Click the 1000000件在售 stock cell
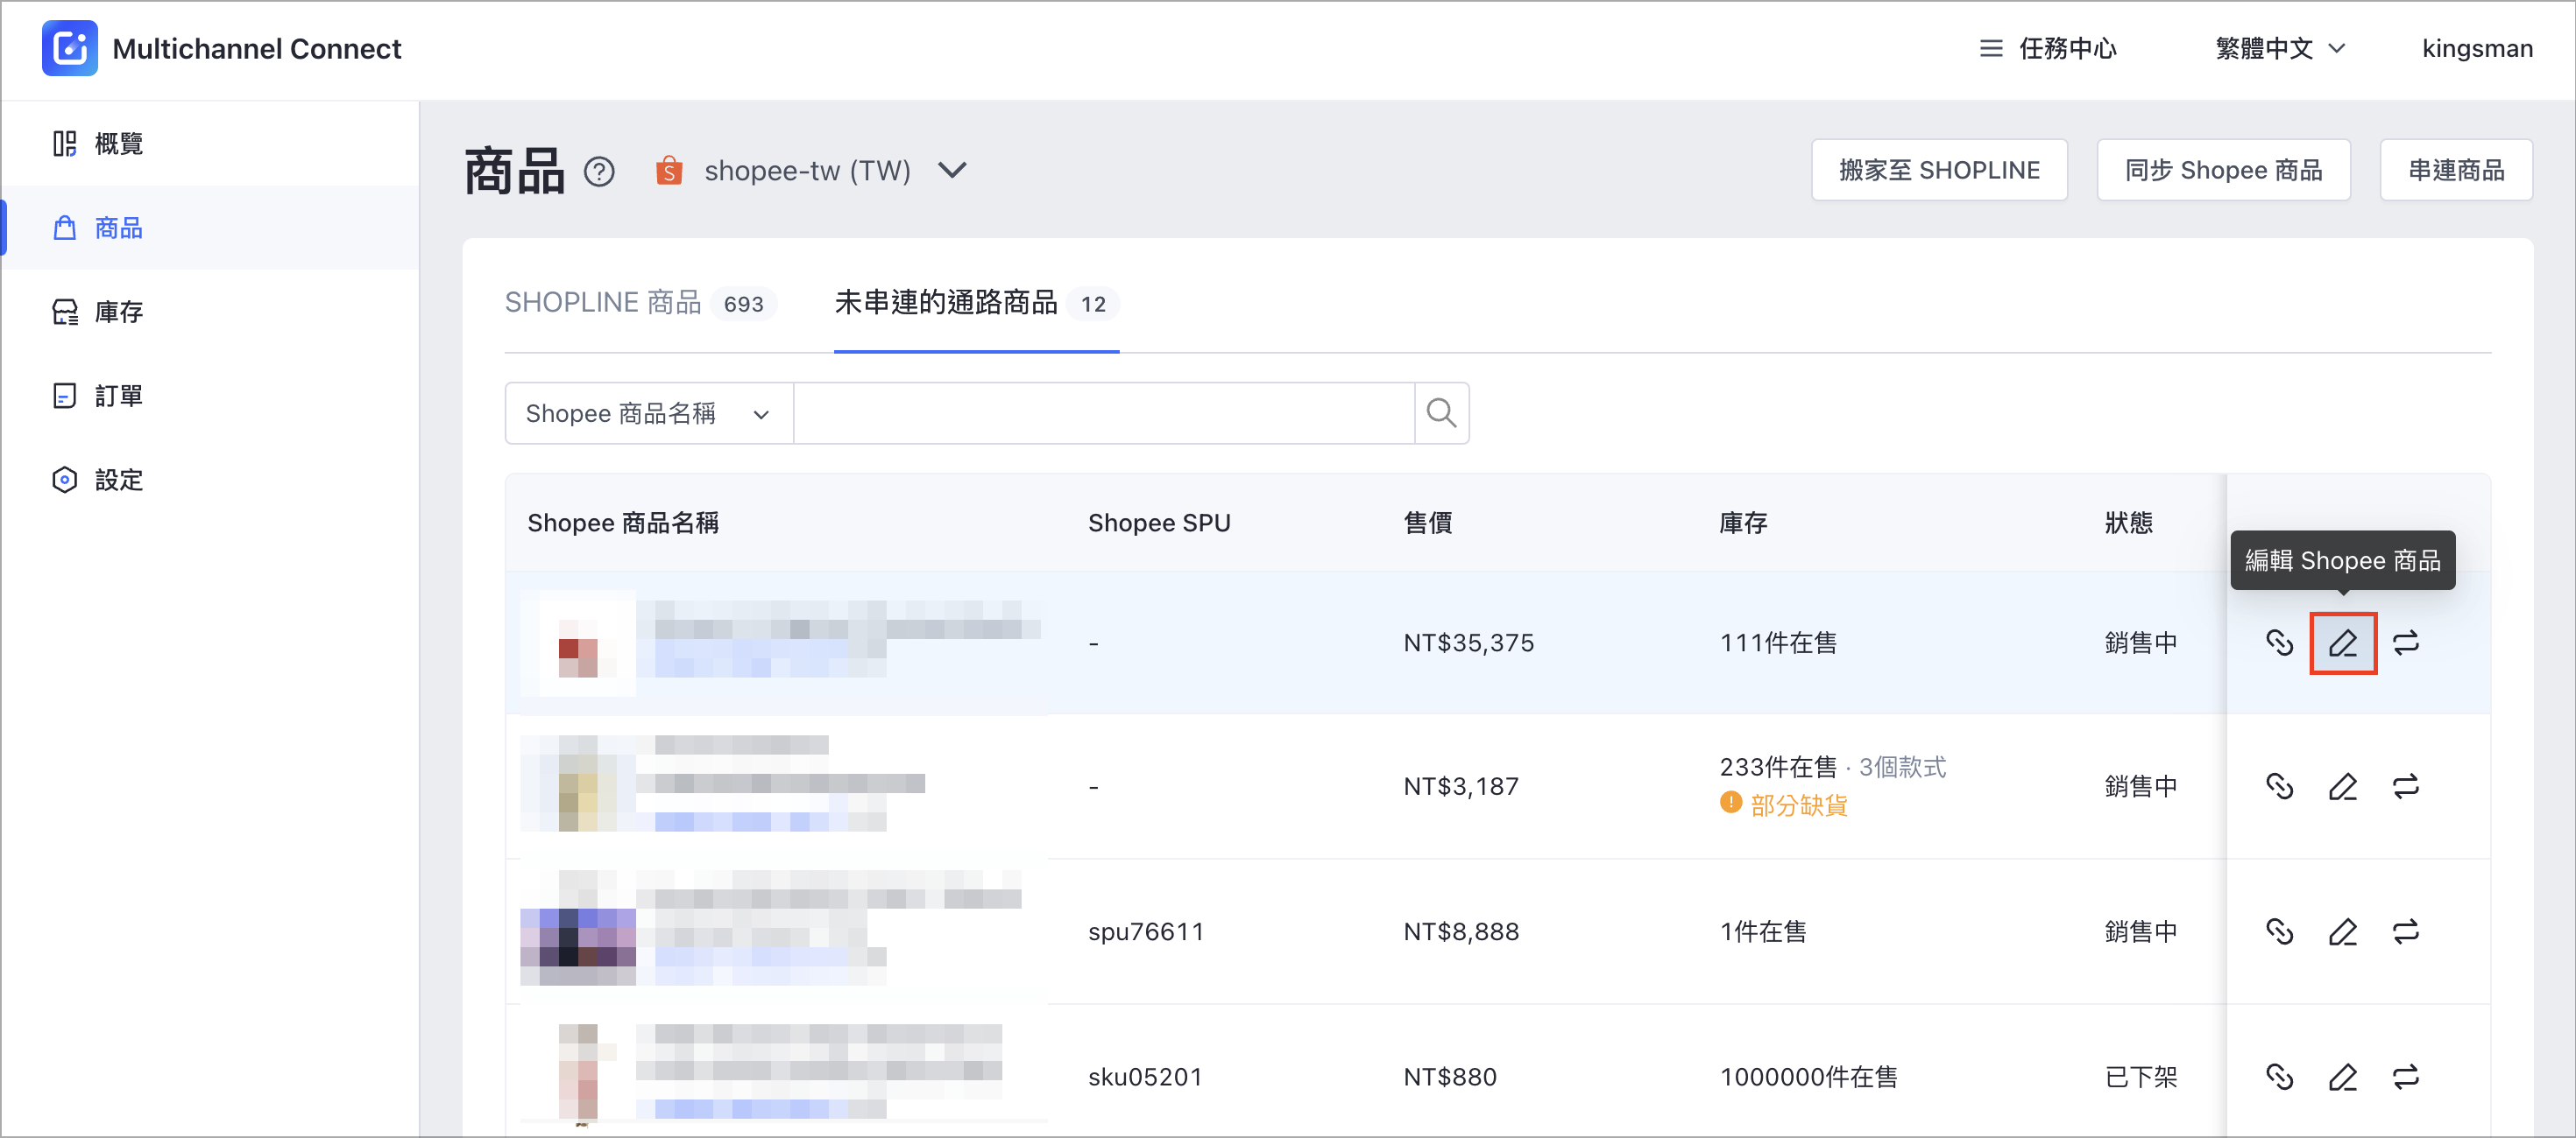 tap(1808, 1077)
